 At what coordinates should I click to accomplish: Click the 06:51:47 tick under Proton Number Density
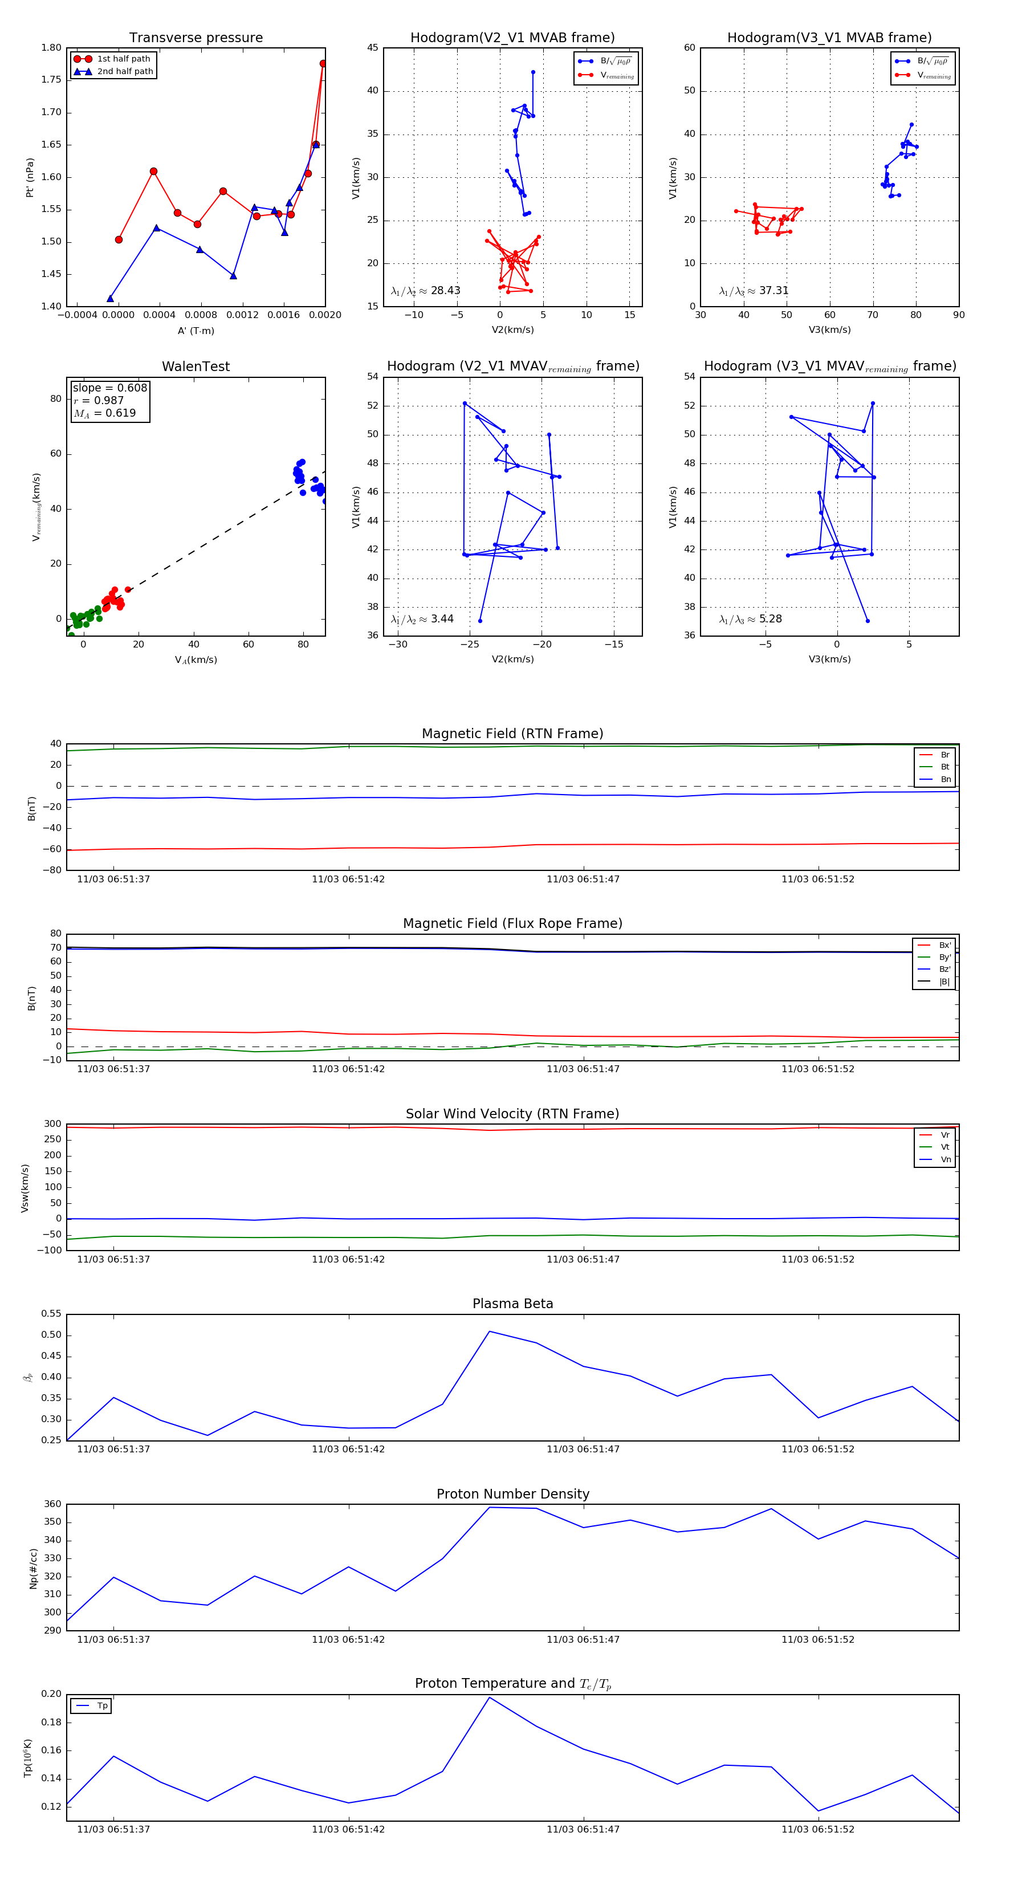coord(583,1639)
